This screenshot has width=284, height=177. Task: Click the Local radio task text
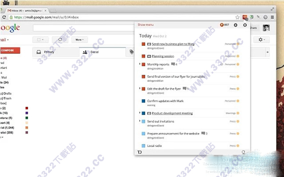[154, 146]
